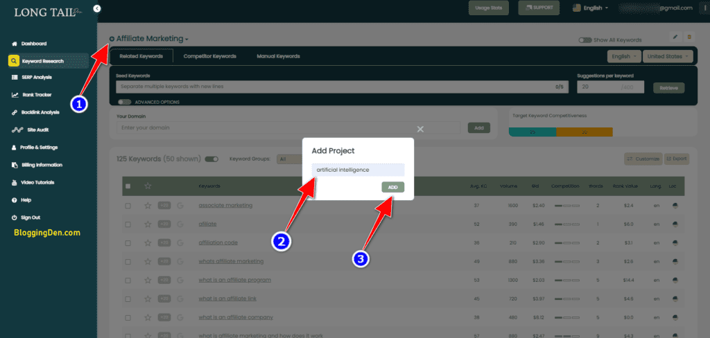Click ADD button in Add Project dialog

(392, 187)
